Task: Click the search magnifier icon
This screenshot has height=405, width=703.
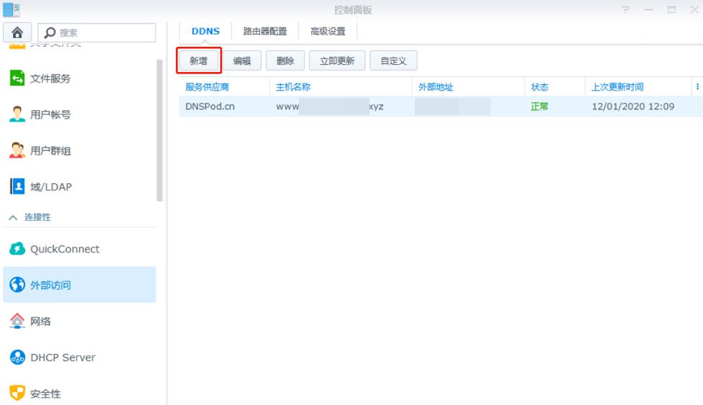Action: (50, 33)
